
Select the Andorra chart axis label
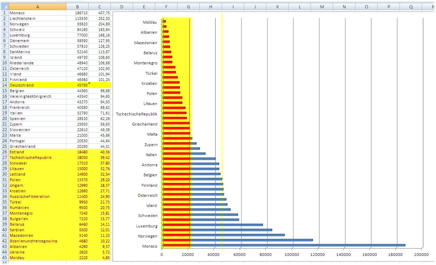click(150, 165)
